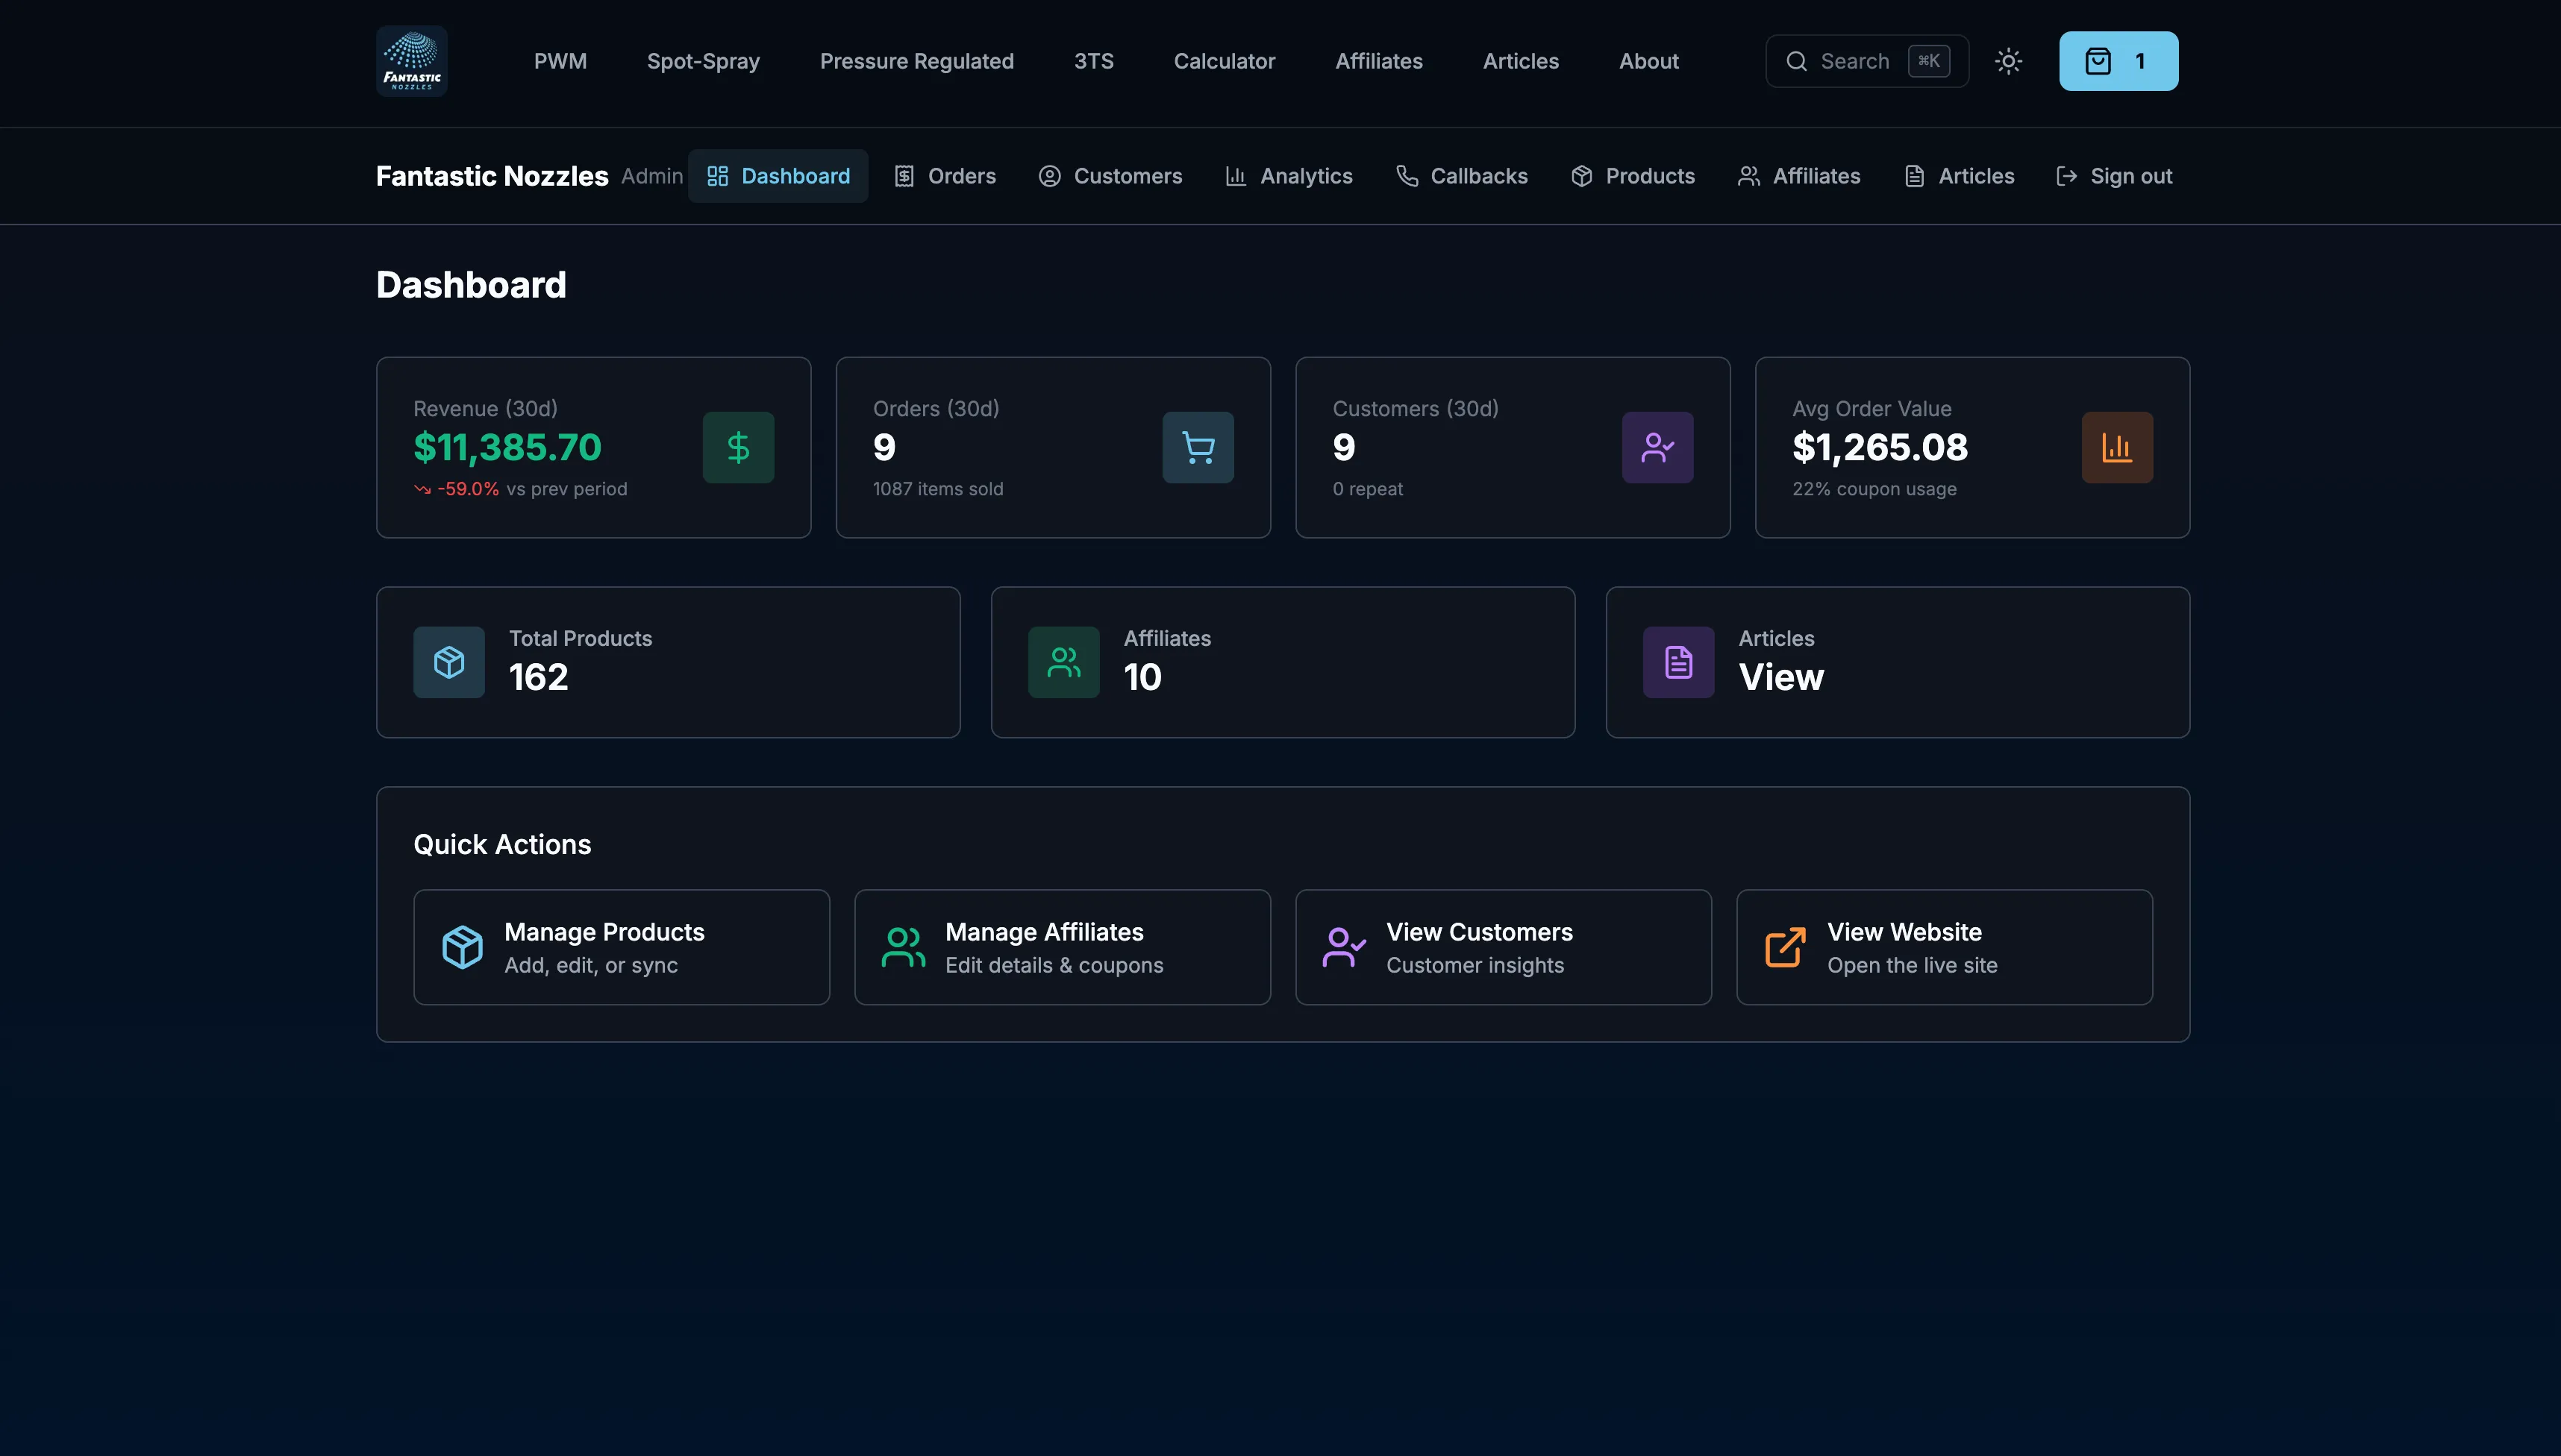This screenshot has height=1456, width=2561.
Task: Sign out of the admin panel
Action: tap(2114, 176)
